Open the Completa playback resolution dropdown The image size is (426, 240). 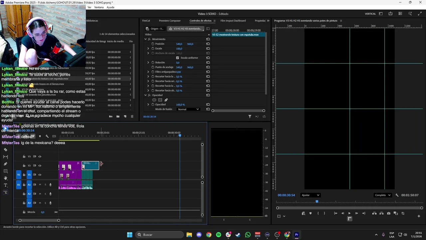(x=382, y=195)
